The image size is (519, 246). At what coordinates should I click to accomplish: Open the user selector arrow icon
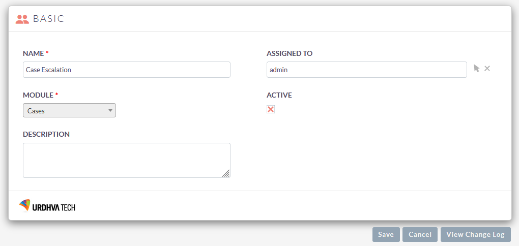(476, 69)
